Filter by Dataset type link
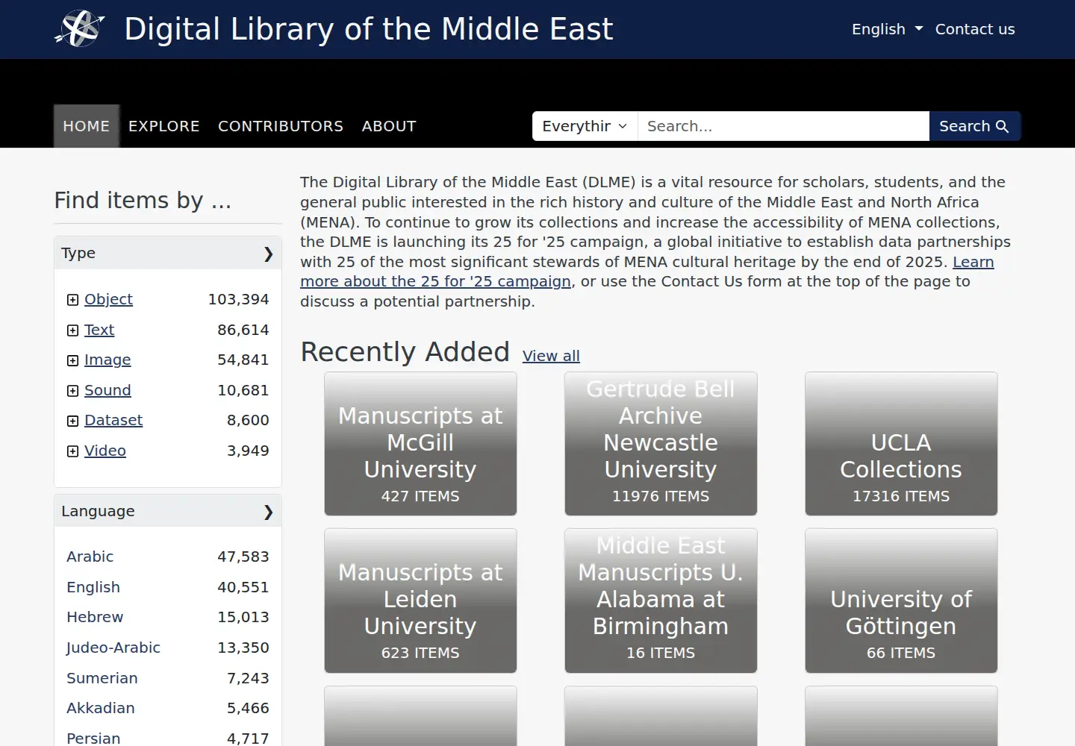Screen dimensions: 1075x746 click(x=113, y=420)
